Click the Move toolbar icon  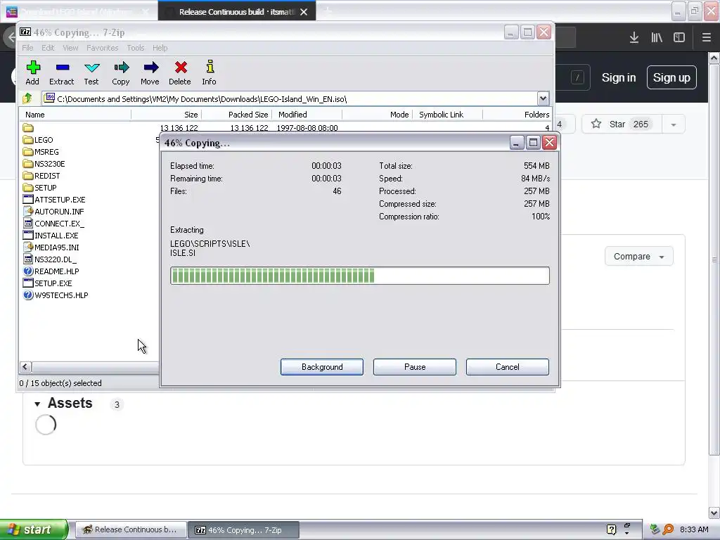click(150, 72)
